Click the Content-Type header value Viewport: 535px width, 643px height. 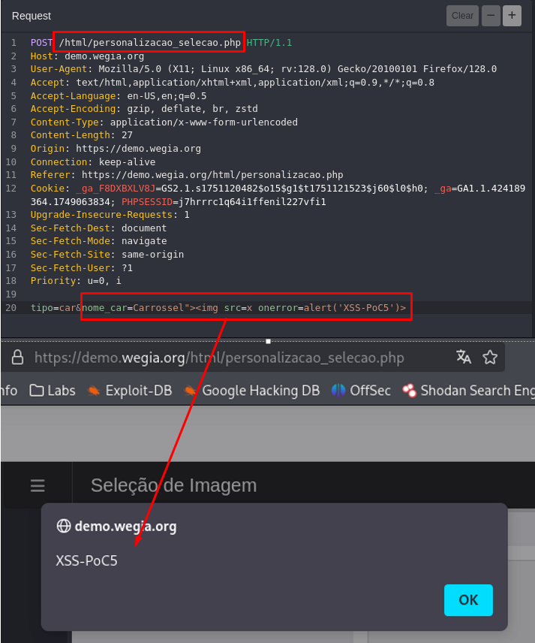click(x=203, y=122)
